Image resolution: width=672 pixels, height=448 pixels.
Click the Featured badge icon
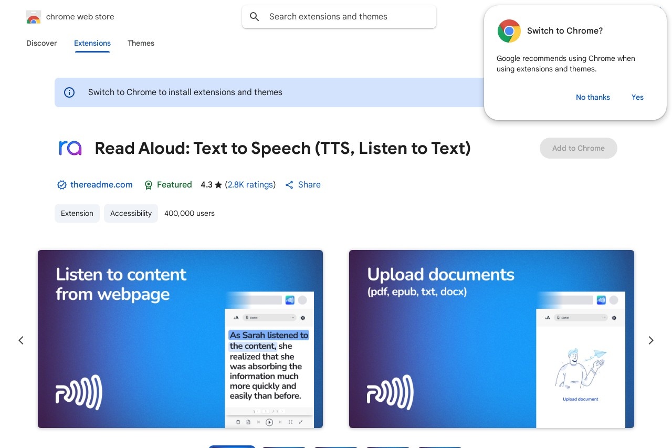[149, 185]
